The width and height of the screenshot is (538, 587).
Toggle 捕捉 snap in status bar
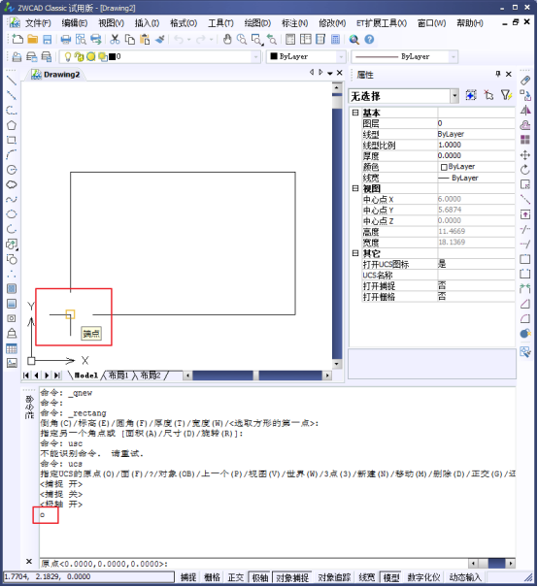(x=188, y=577)
